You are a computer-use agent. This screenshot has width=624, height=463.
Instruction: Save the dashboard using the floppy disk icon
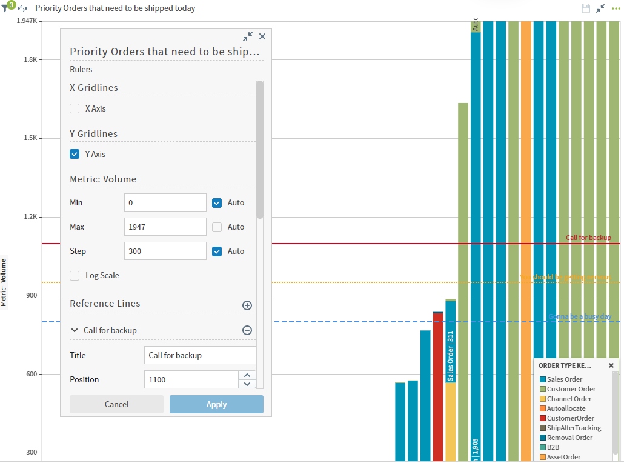pyautogui.click(x=585, y=8)
